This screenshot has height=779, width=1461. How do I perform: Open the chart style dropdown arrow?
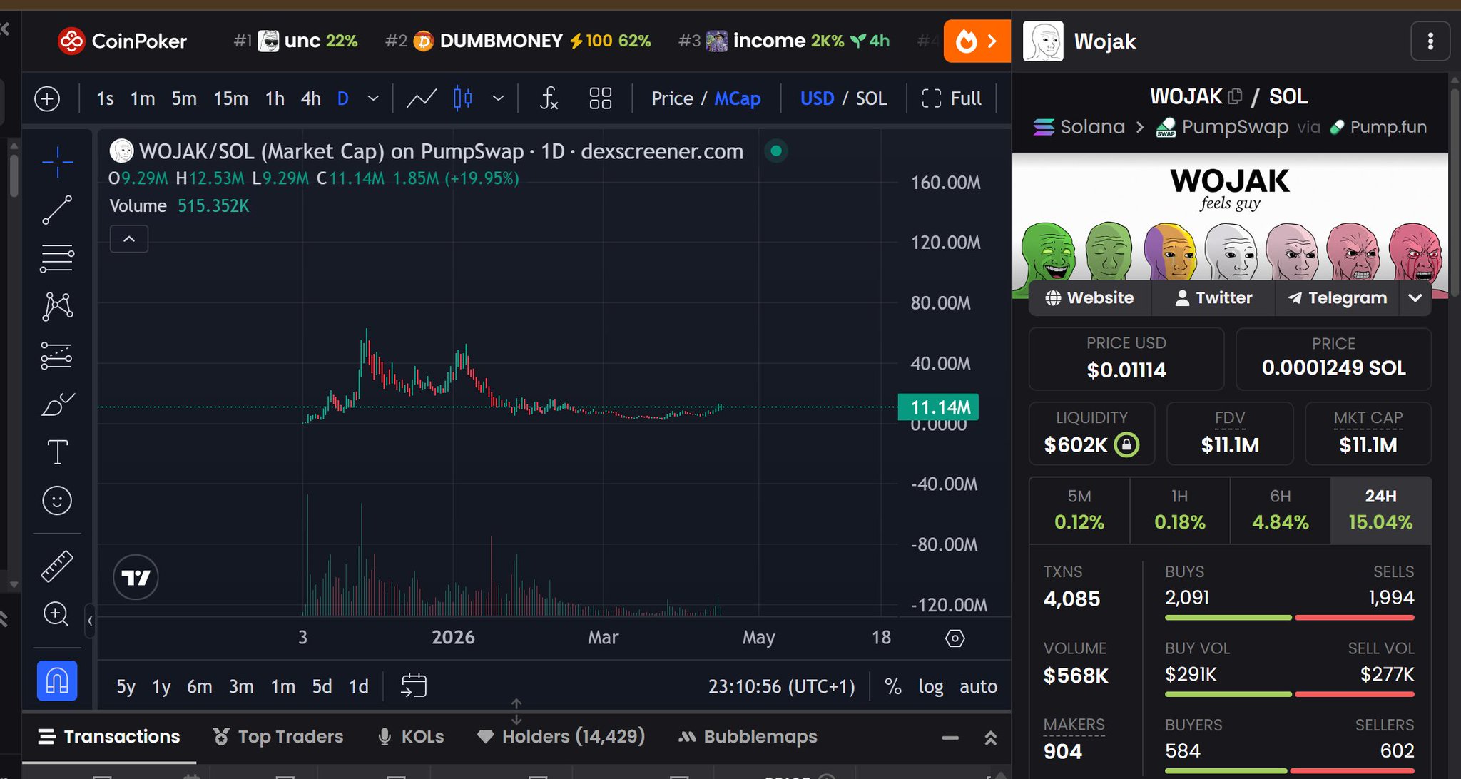point(499,98)
